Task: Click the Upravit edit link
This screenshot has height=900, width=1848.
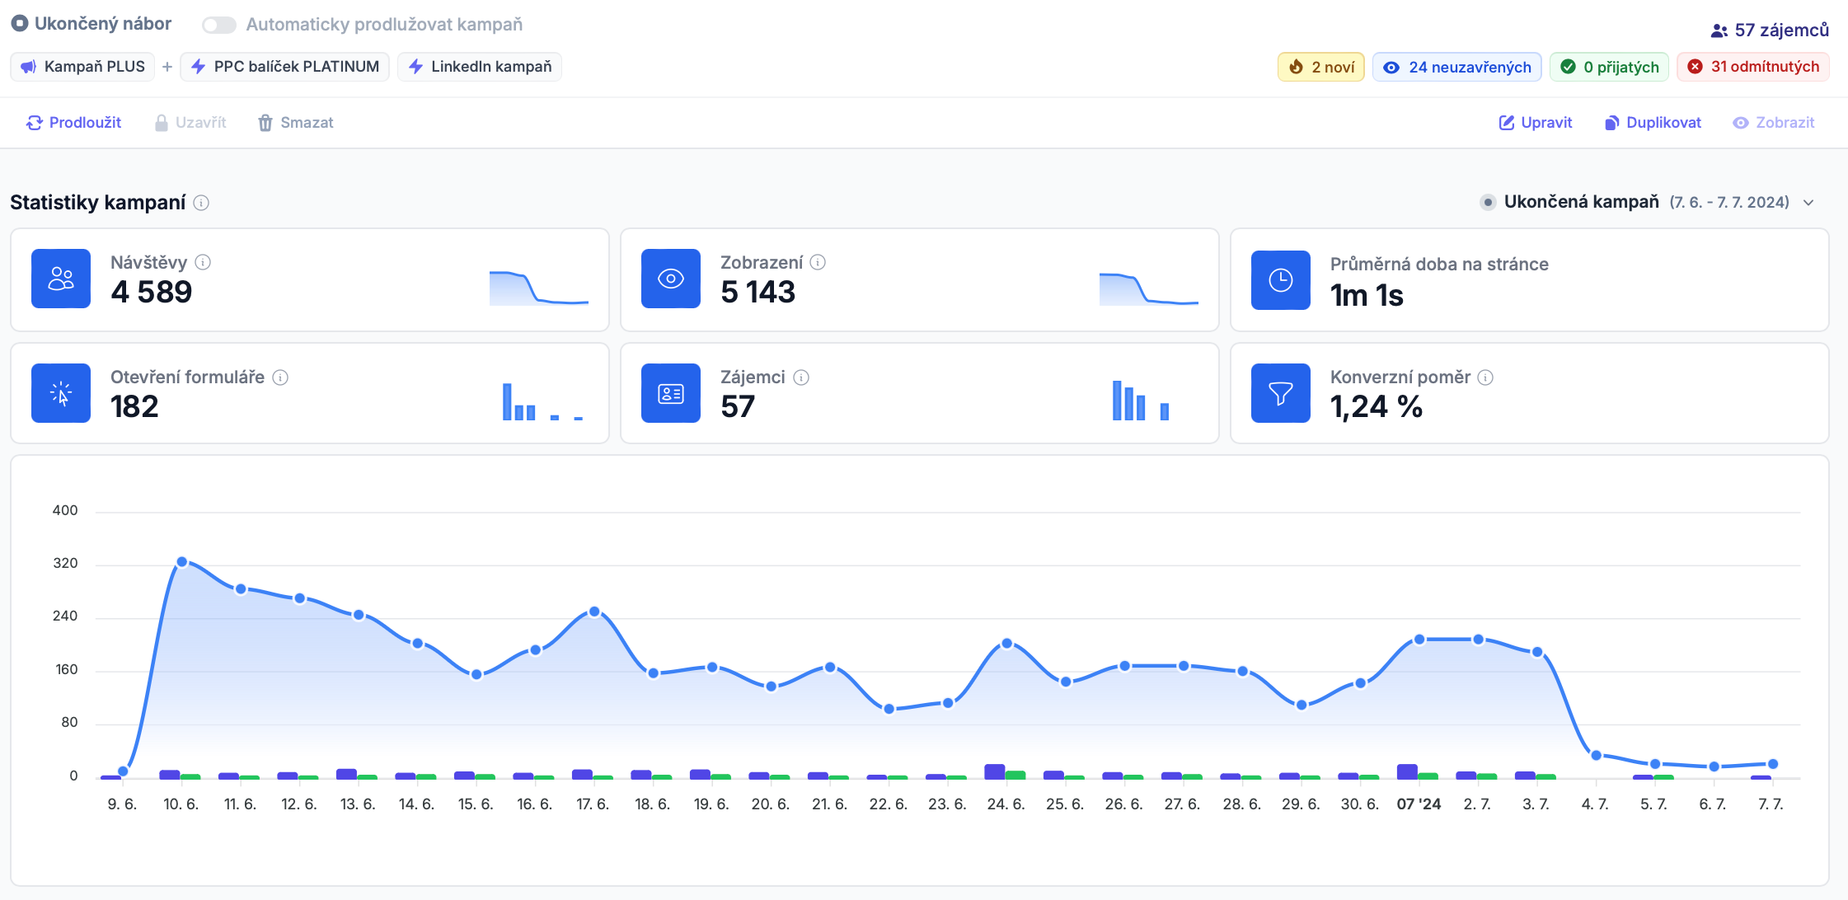Action: 1536,123
